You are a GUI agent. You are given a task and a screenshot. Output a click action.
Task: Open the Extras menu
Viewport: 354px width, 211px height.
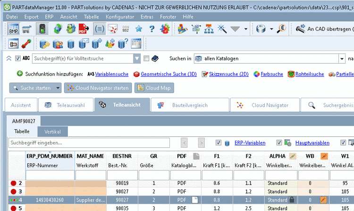click(x=147, y=17)
